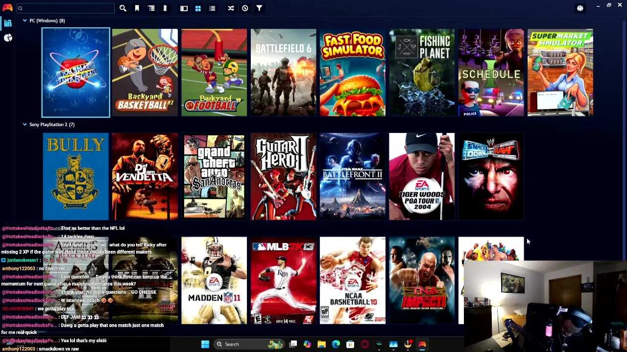The width and height of the screenshot is (627, 352).
Task: Select MLB 2K13 game cover
Action: [284, 281]
